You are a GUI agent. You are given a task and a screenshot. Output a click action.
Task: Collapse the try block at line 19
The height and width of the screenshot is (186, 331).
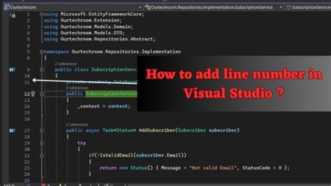click(41, 143)
